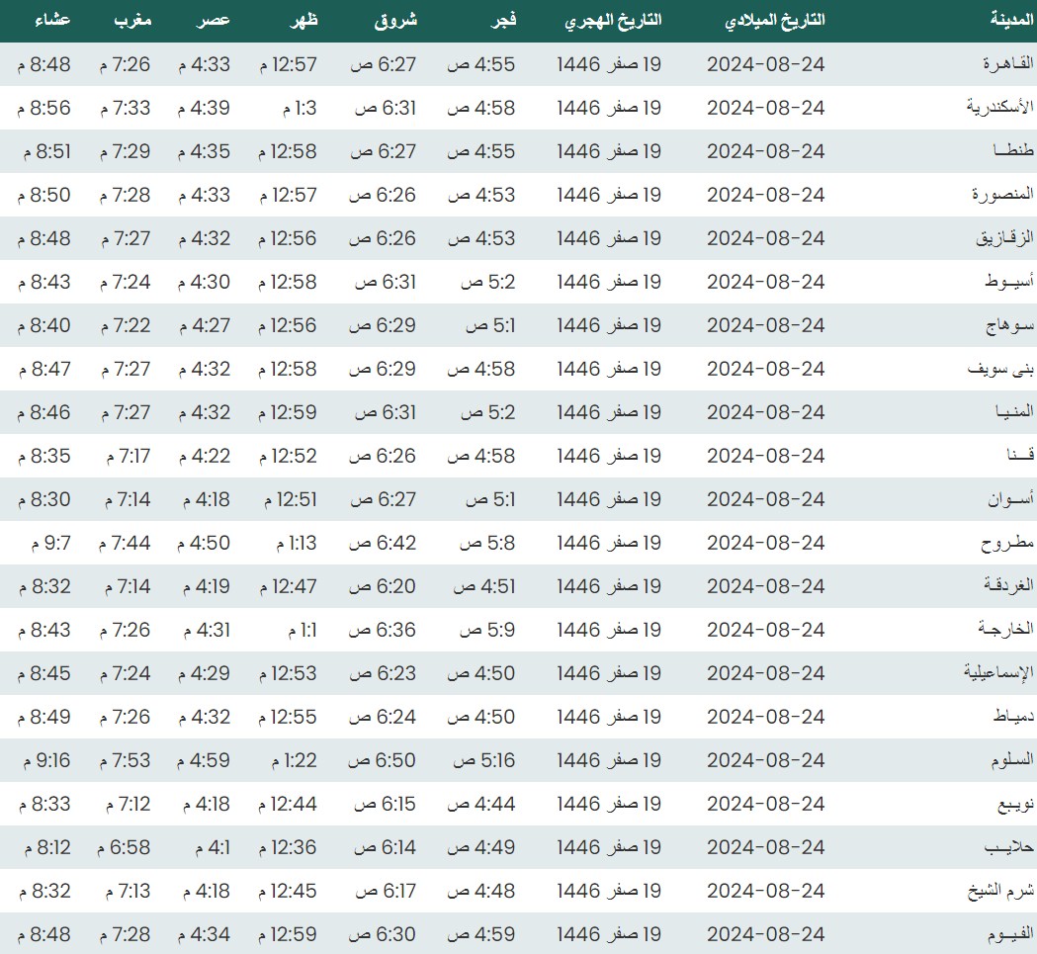Image resolution: width=1037 pixels, height=954 pixels.
Task: Click the الأسكندرية city name
Action: [x=999, y=108]
